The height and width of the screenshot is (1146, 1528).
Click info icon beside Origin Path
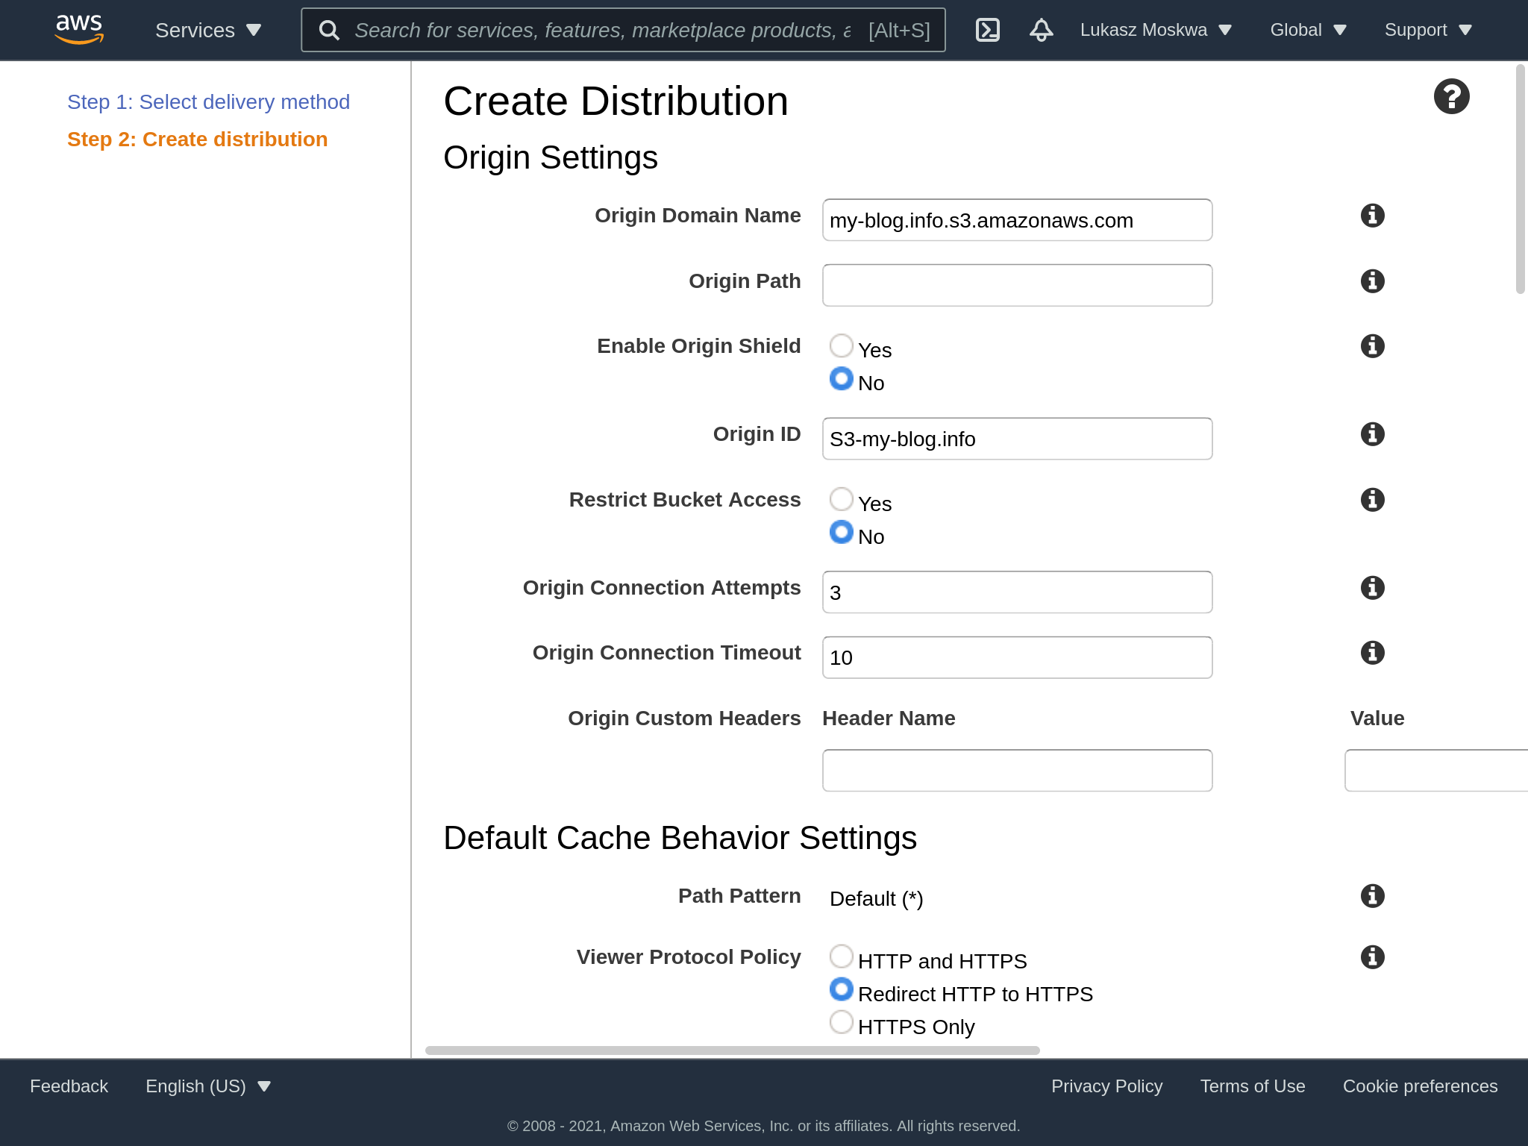point(1372,281)
